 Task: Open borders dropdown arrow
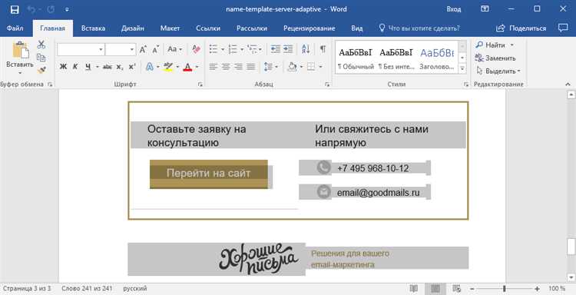(x=320, y=67)
